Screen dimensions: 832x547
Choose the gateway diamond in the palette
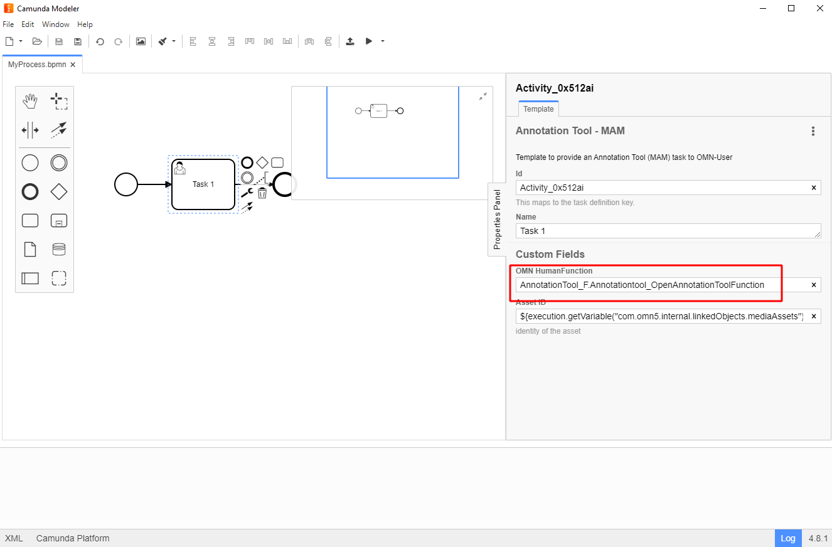[x=59, y=192]
